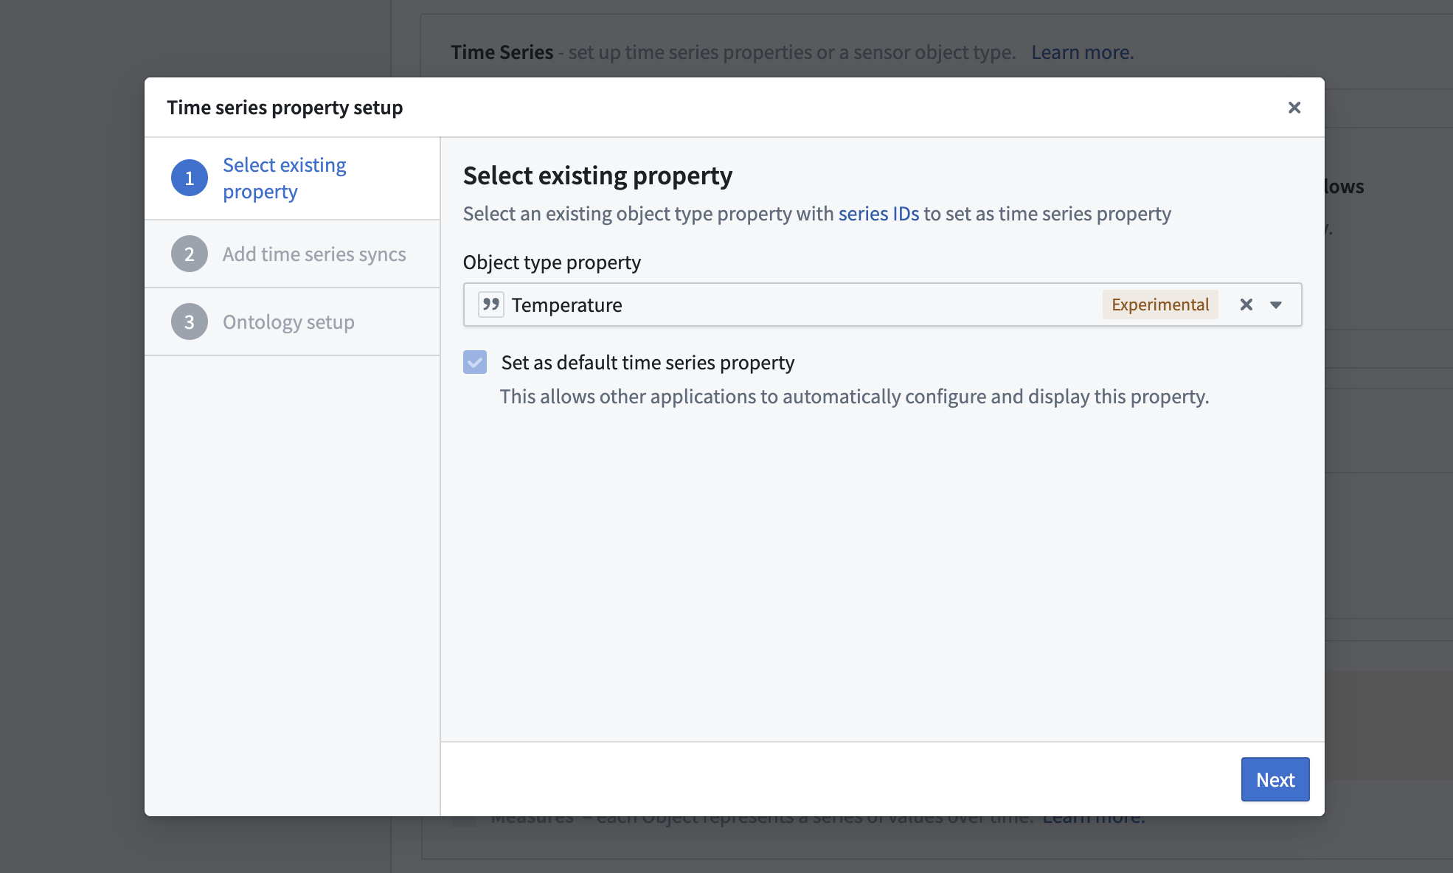Toggle Set as default time series property
The image size is (1453, 873).
475,362
